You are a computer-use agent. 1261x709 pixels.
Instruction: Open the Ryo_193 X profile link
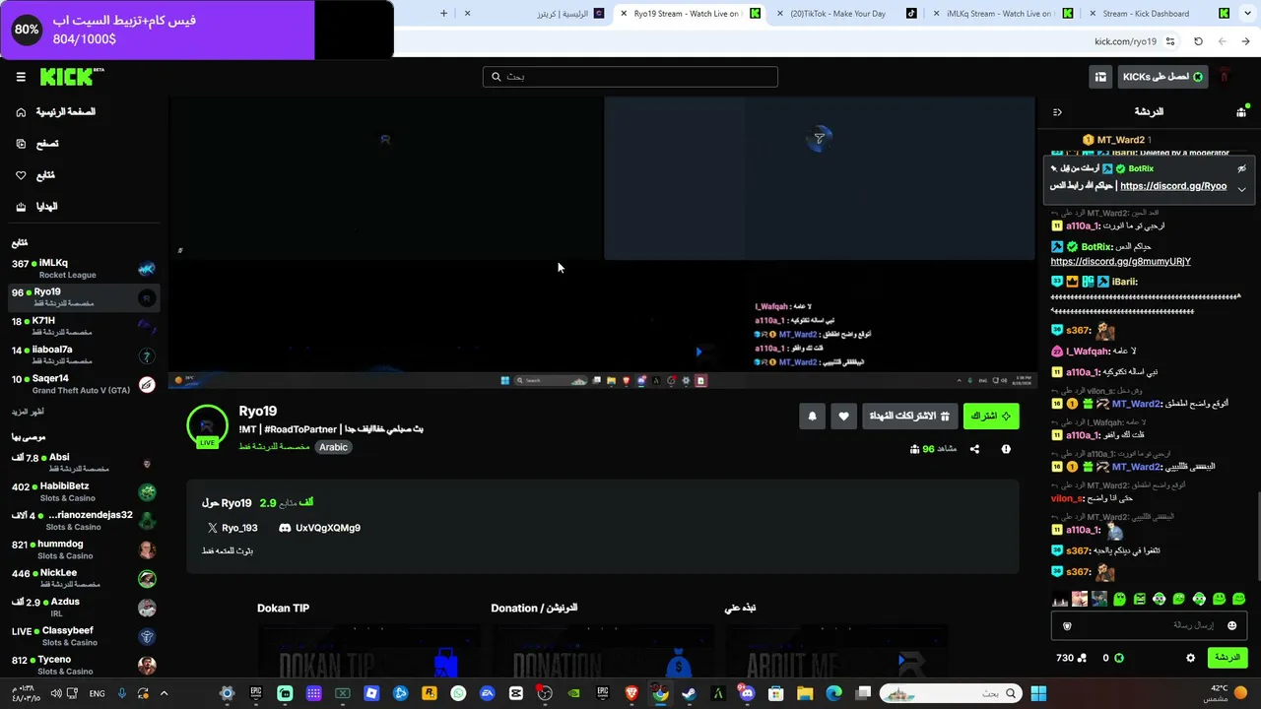[232, 528]
